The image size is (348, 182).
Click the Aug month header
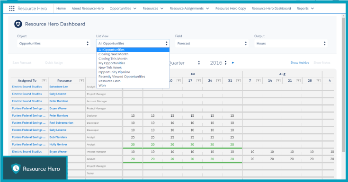(x=282, y=74)
